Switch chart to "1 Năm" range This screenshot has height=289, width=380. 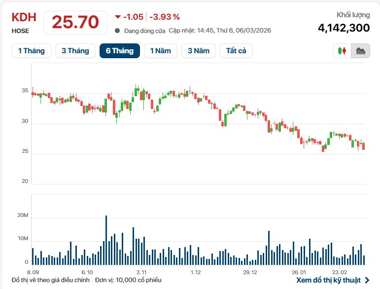[x=161, y=51]
